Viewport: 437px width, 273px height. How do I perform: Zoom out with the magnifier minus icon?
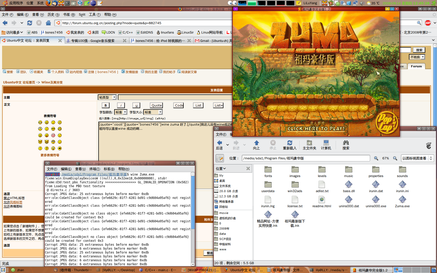pos(376,158)
